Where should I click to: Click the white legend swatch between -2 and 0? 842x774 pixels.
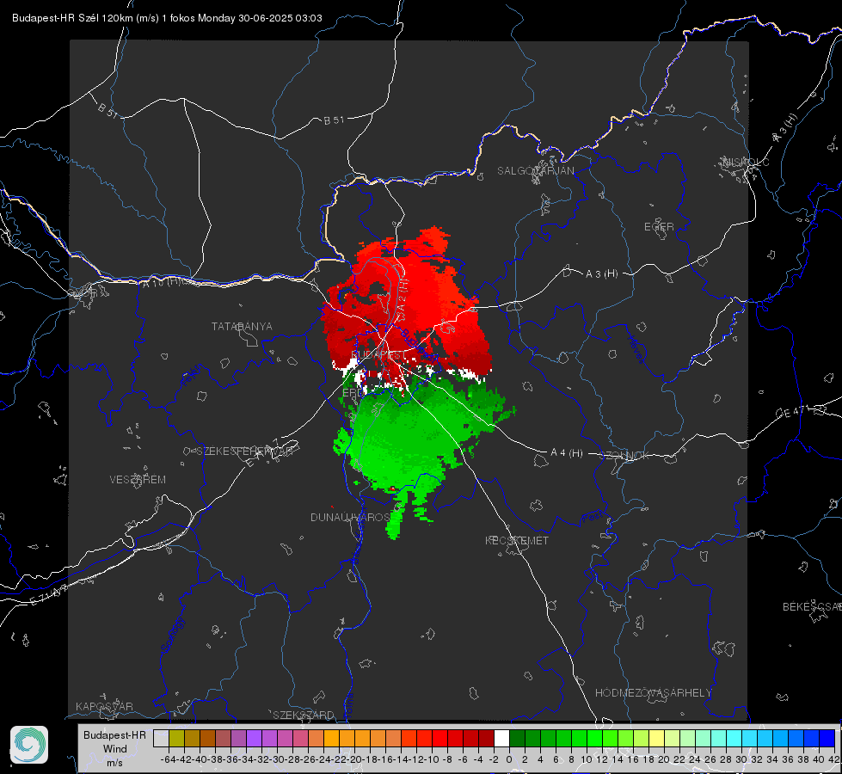pos(501,738)
